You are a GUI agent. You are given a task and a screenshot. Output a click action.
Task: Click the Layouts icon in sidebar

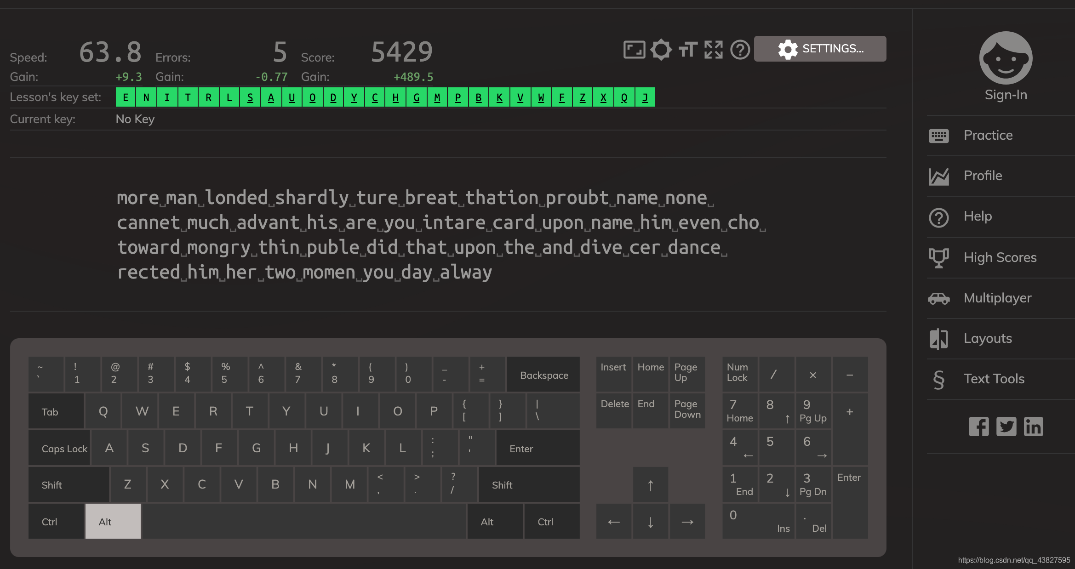click(x=938, y=339)
